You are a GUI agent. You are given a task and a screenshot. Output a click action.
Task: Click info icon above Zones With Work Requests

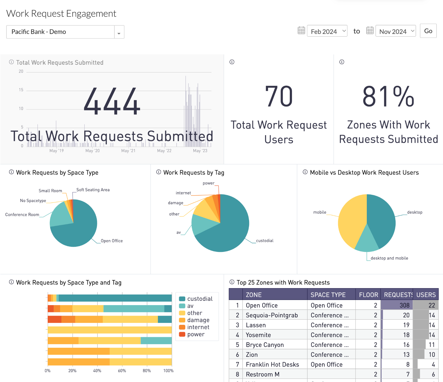[x=342, y=62]
